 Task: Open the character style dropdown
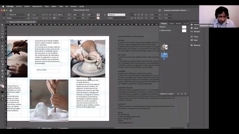click(126, 15)
